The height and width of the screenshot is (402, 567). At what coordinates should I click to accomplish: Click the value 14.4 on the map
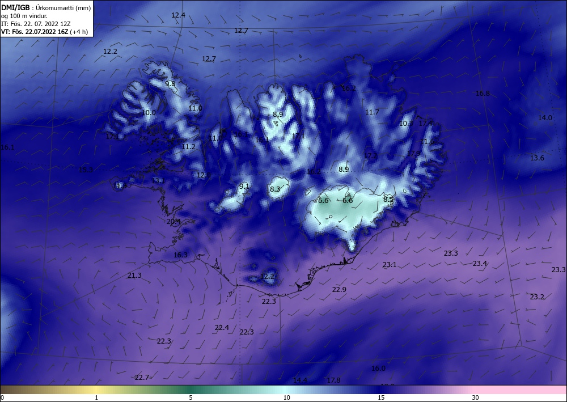coord(300,380)
